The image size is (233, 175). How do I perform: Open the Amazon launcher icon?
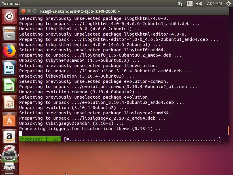click(x=9, y=137)
